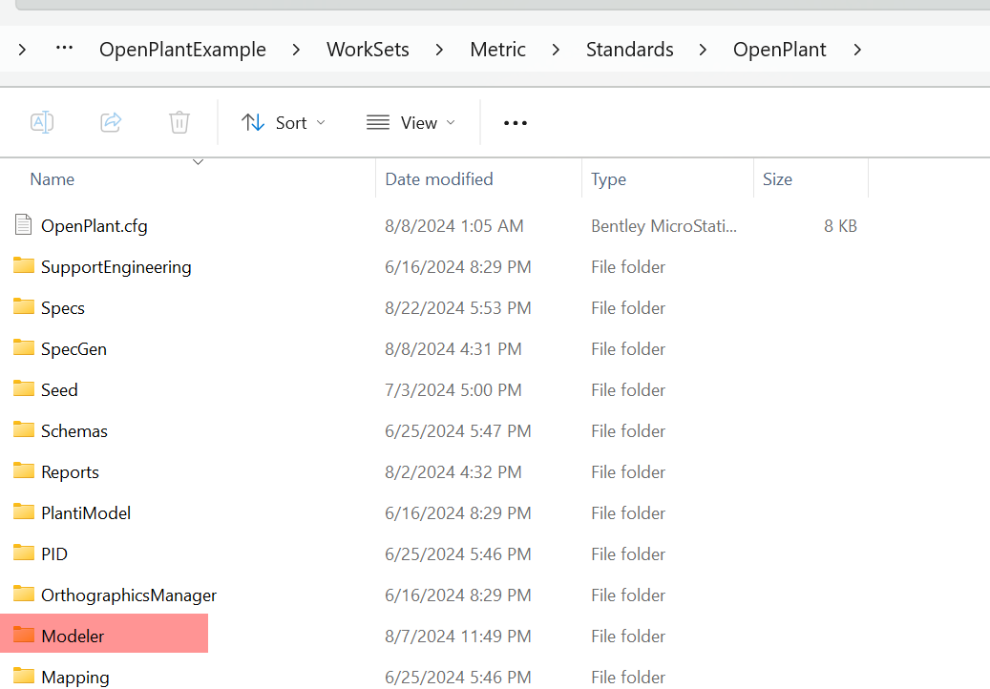Show hidden breadcrumb path ellipsis
The image size is (990, 689).
pos(65,49)
